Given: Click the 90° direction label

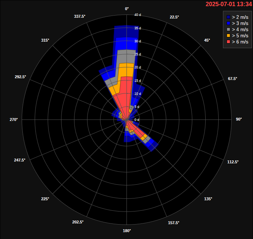Looking at the screenshot, I should [239, 119].
